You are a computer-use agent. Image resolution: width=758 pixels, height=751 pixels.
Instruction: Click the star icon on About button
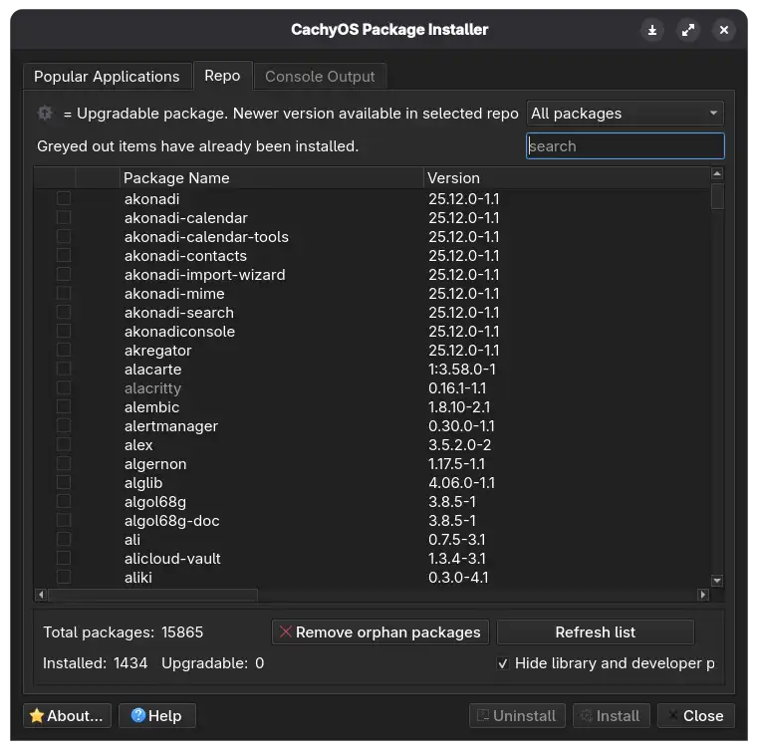pyautogui.click(x=37, y=715)
